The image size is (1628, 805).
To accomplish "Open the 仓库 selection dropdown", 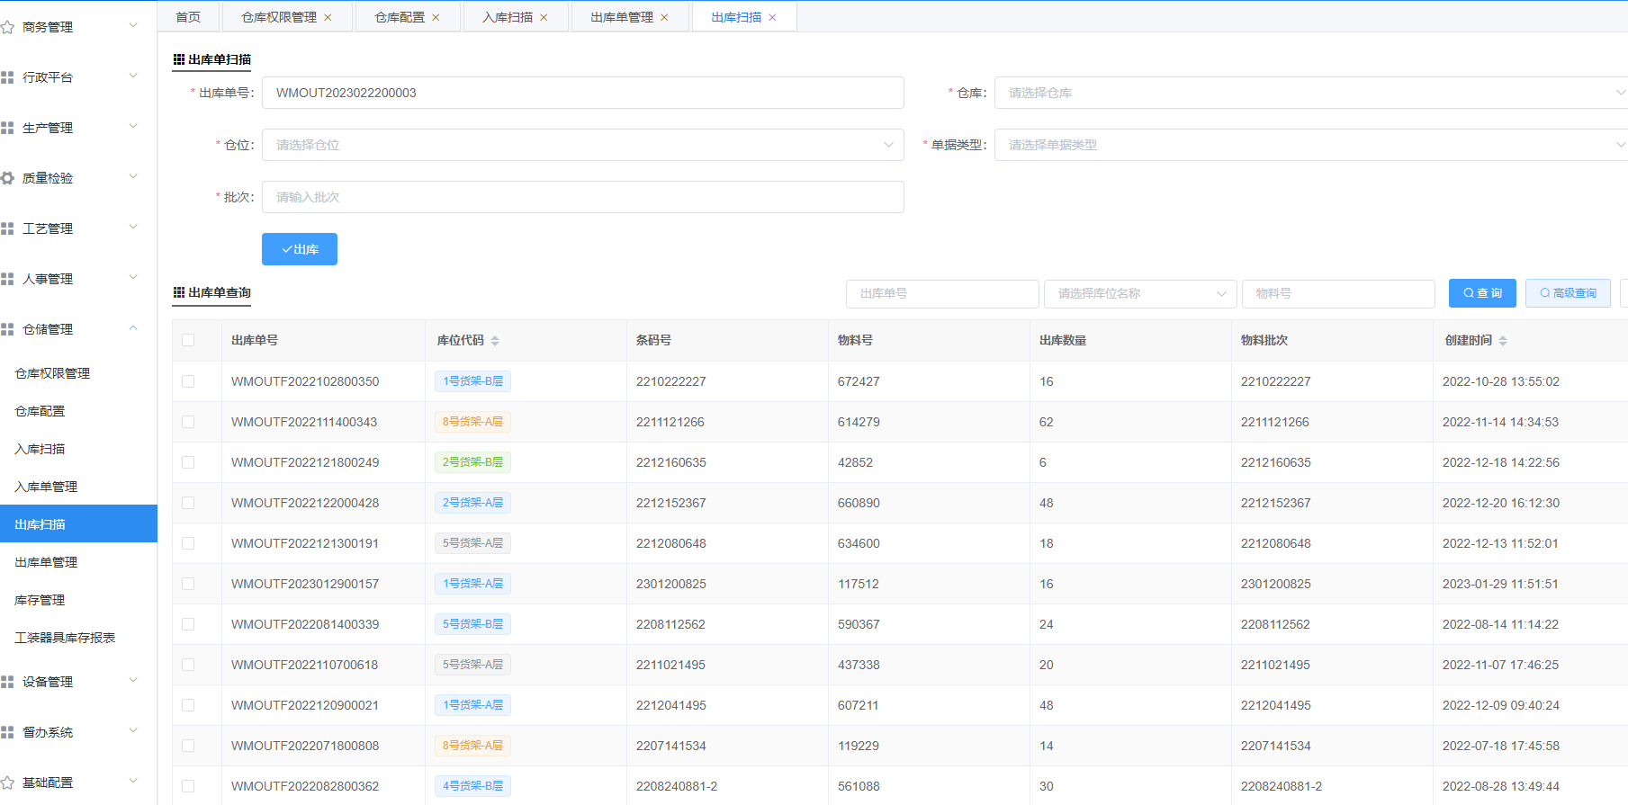I will (1310, 93).
